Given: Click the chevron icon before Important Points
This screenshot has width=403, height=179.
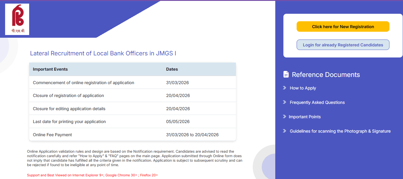Looking at the screenshot, I should point(284,117).
